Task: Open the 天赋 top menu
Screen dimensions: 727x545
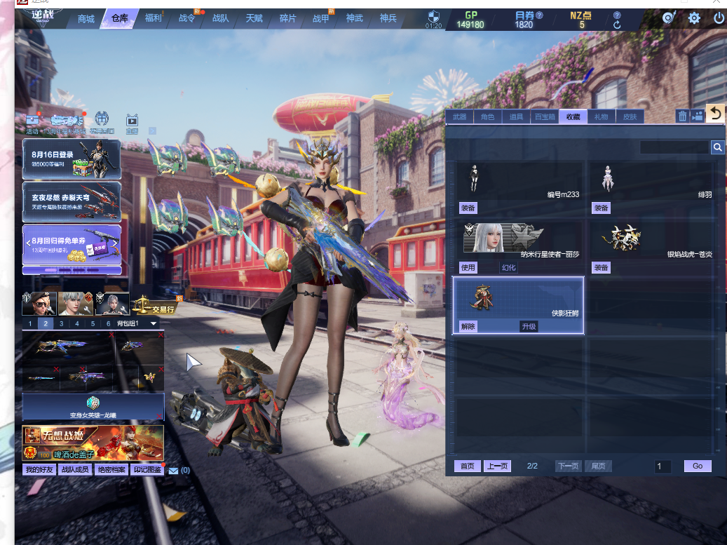Action: [x=254, y=18]
